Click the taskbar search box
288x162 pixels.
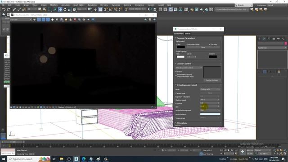point(29,159)
